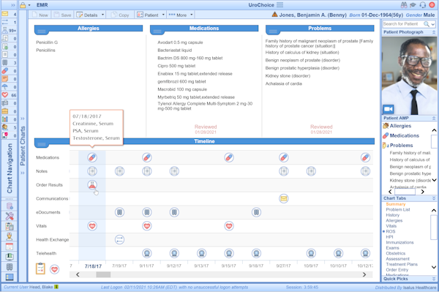Open the Communications envelope icon on 9/27/17
The image size is (439, 292).
tap(284, 198)
